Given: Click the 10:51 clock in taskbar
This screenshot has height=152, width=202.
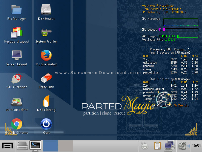Looking at the screenshot, I should pos(196,146).
